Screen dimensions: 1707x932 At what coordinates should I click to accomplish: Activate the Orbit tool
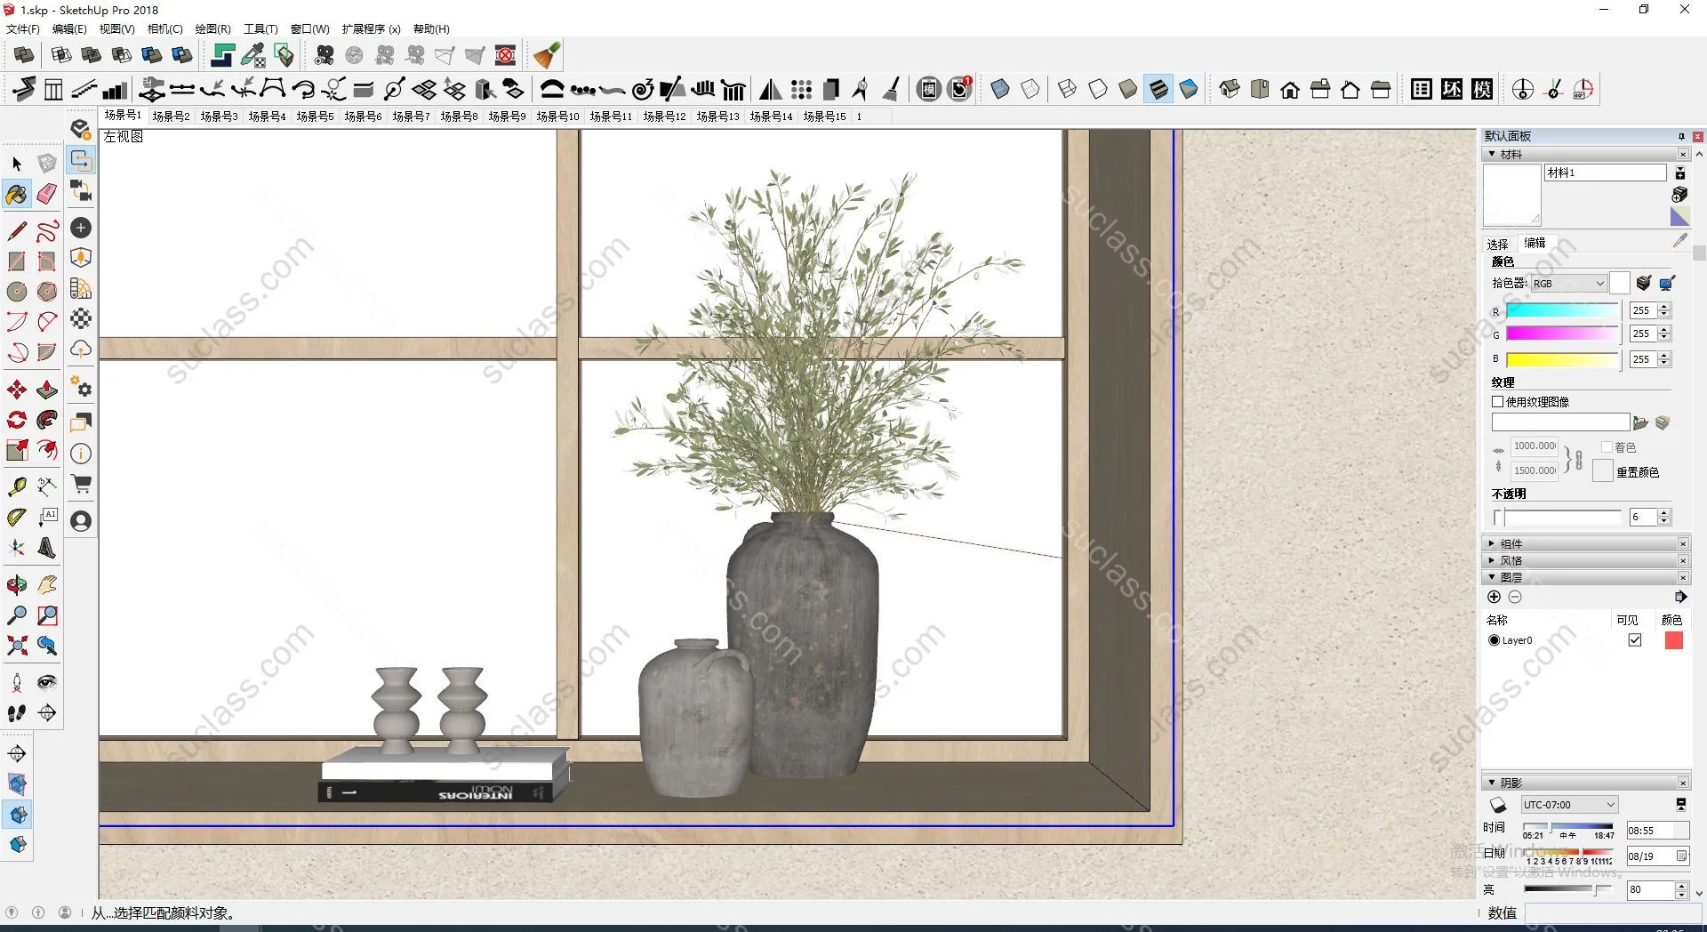click(x=17, y=584)
